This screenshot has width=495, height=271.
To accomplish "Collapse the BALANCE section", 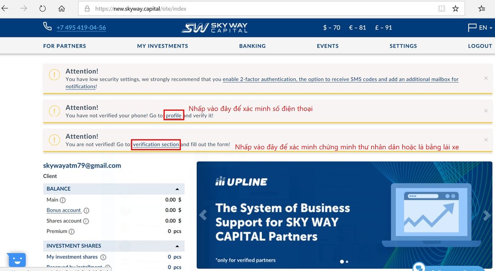I will coord(177,189).
